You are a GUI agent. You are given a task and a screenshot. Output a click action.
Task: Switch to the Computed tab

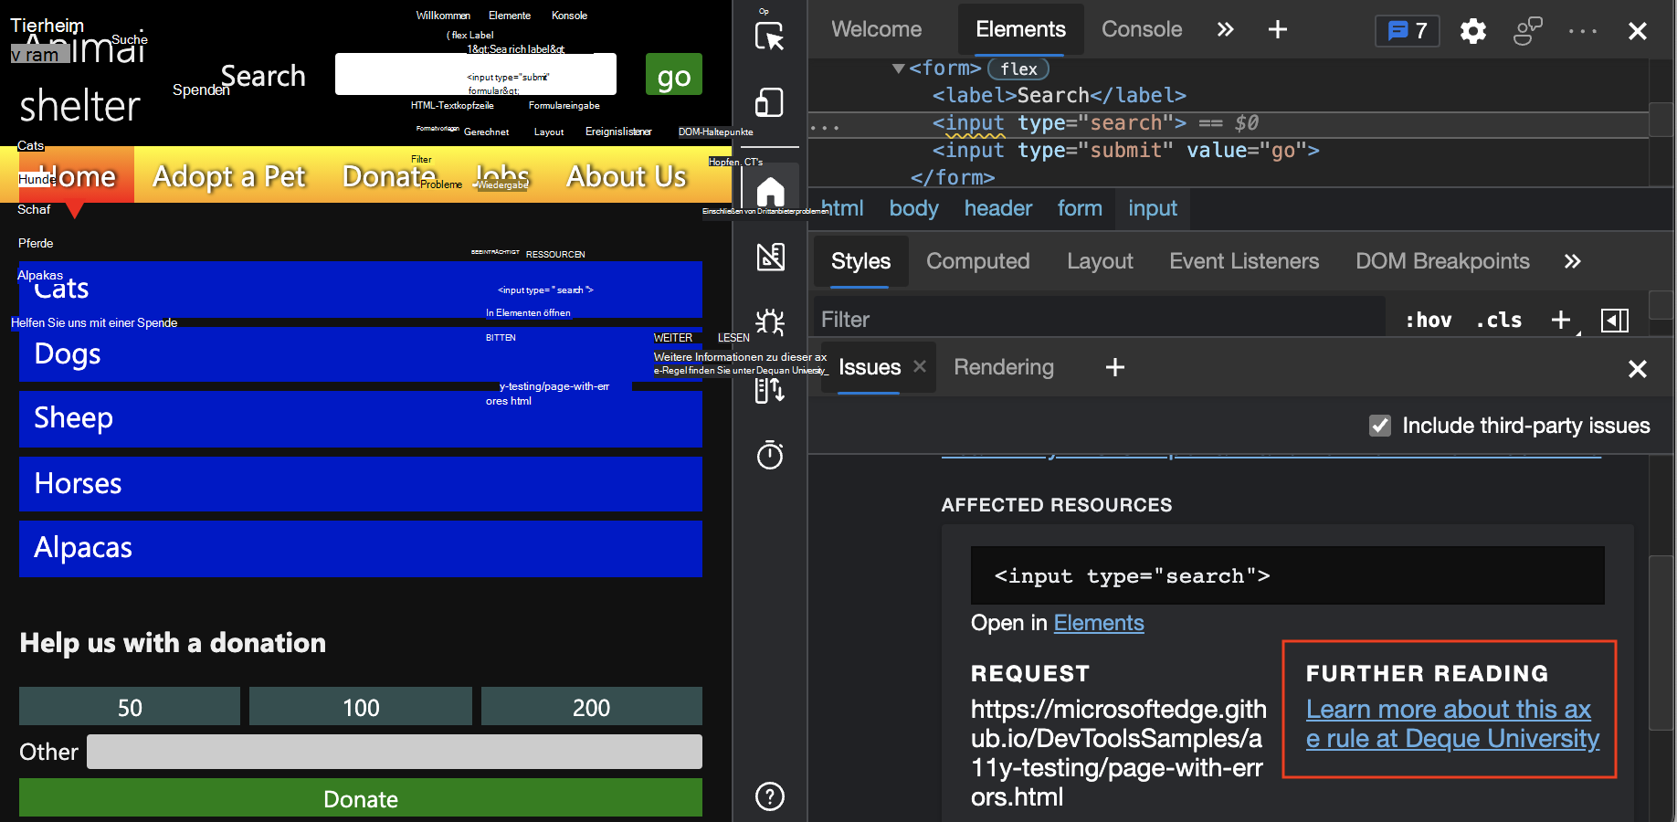coord(977,261)
